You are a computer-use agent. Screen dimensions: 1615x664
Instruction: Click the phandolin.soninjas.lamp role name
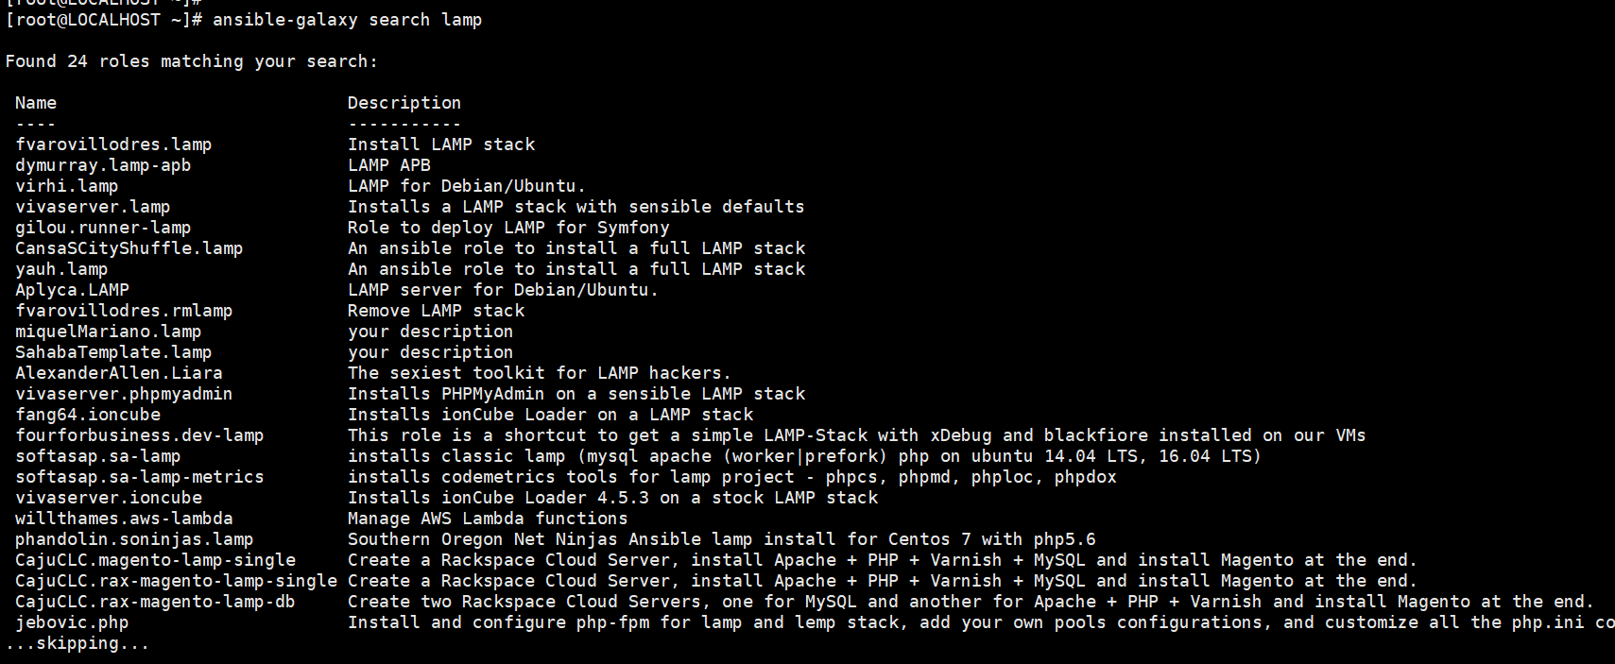[134, 539]
